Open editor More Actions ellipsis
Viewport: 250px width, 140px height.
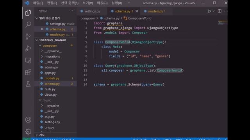(226, 11)
